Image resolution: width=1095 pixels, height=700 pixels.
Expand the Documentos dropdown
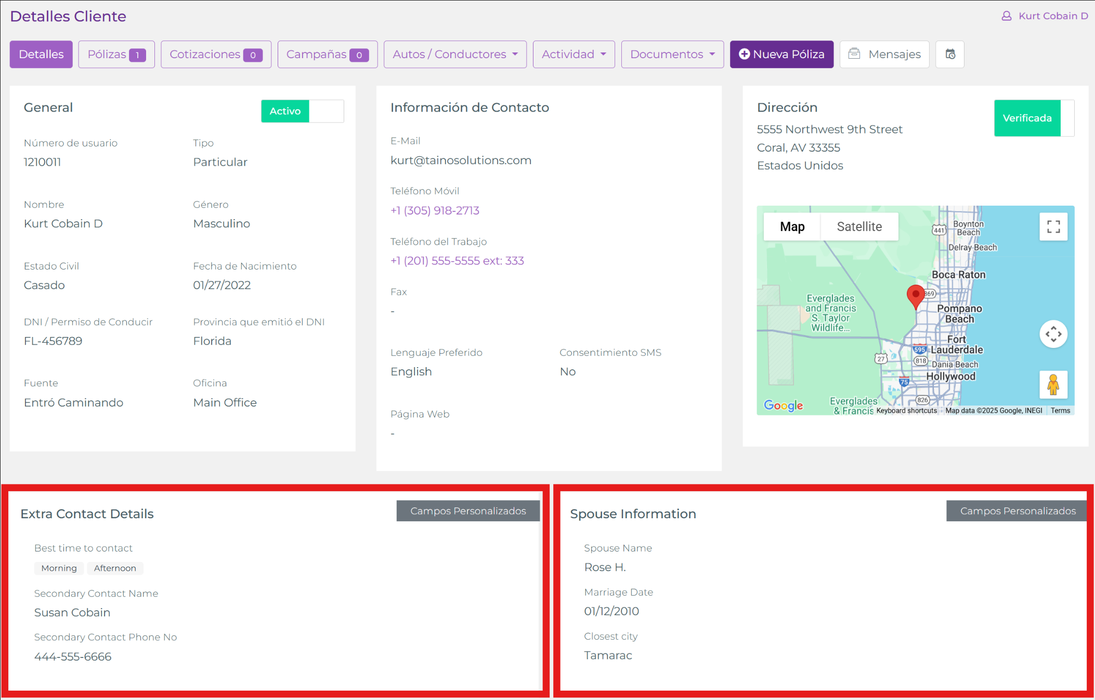[672, 54]
